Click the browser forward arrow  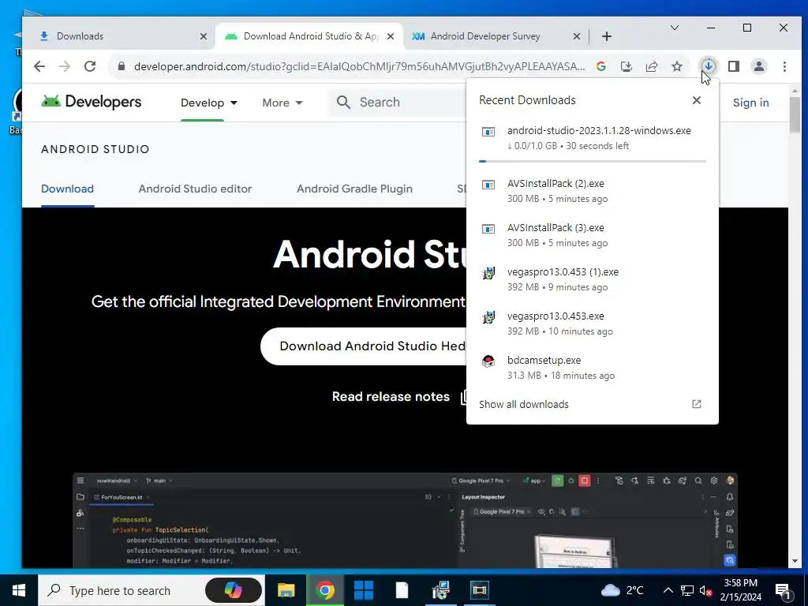[65, 66]
